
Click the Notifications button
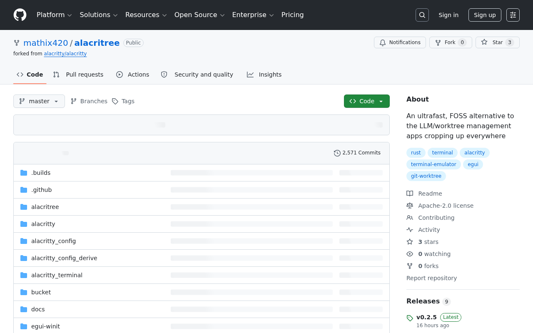400,42
